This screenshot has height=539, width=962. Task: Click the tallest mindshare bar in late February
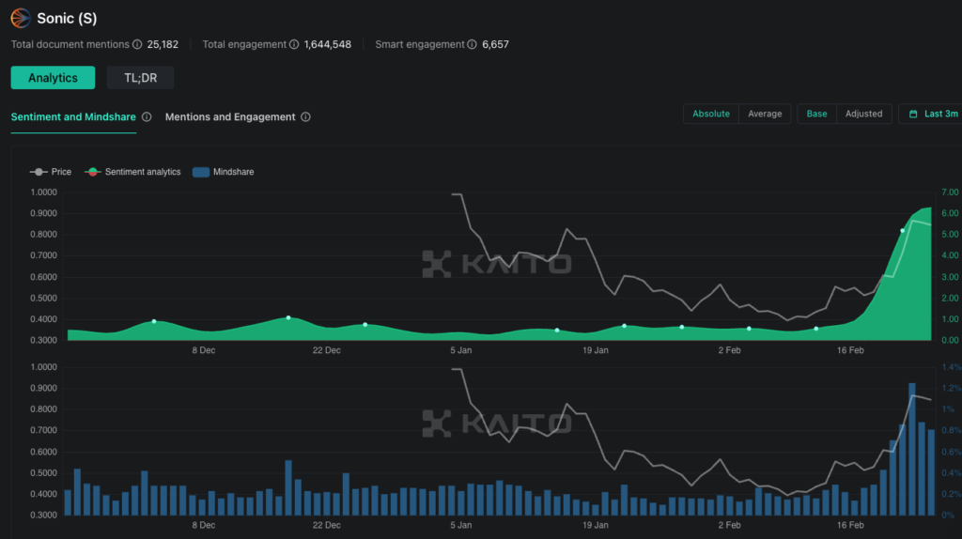tap(911, 449)
